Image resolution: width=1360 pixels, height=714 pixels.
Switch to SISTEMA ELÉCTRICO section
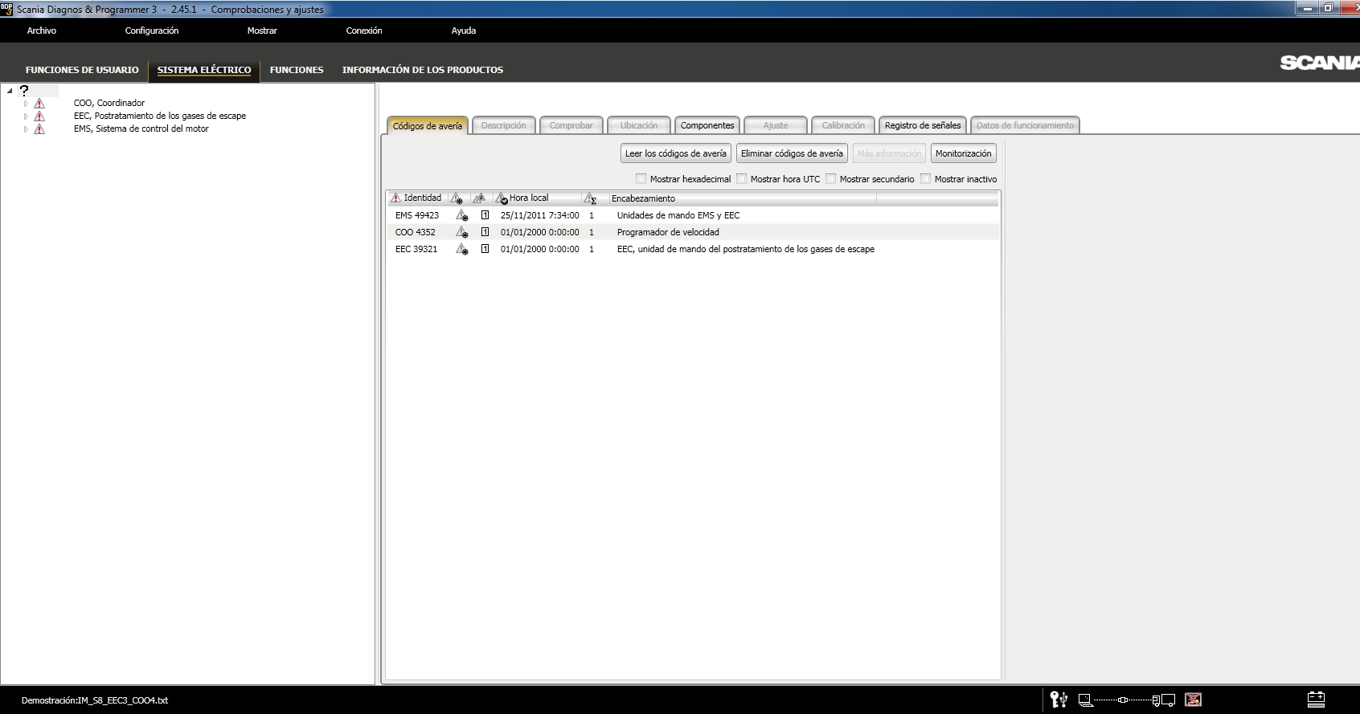(x=204, y=70)
